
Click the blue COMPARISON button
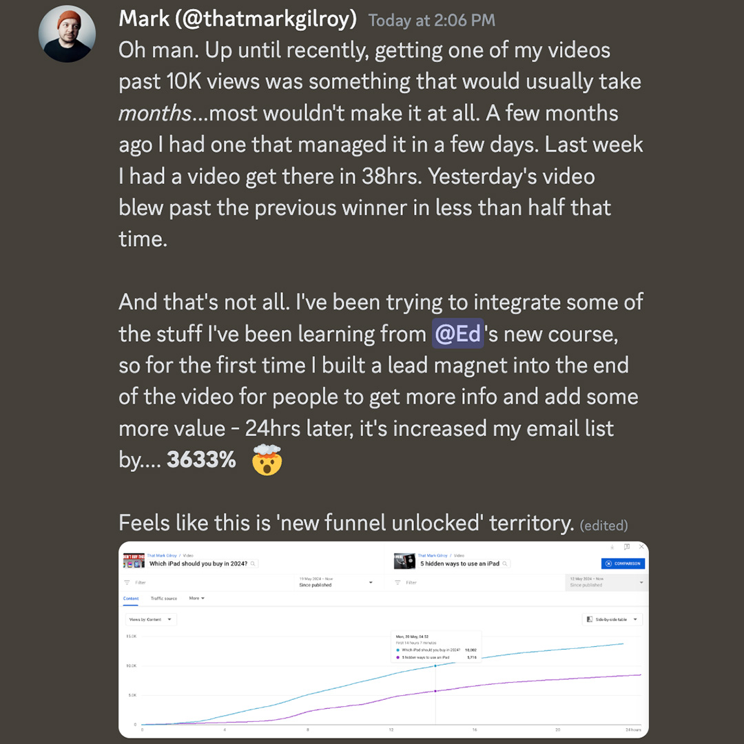(x=623, y=564)
